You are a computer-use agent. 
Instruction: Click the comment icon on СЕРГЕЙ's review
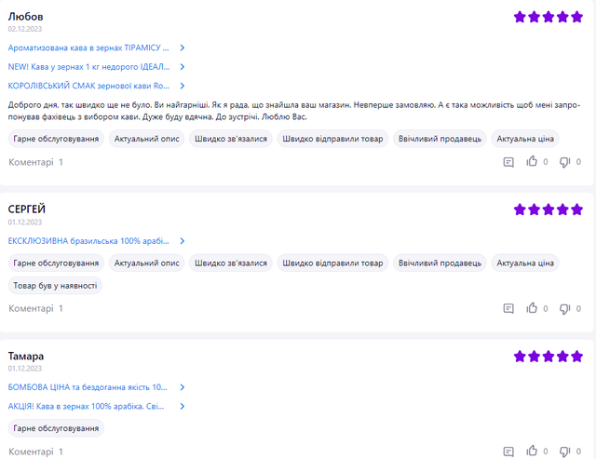coord(508,308)
